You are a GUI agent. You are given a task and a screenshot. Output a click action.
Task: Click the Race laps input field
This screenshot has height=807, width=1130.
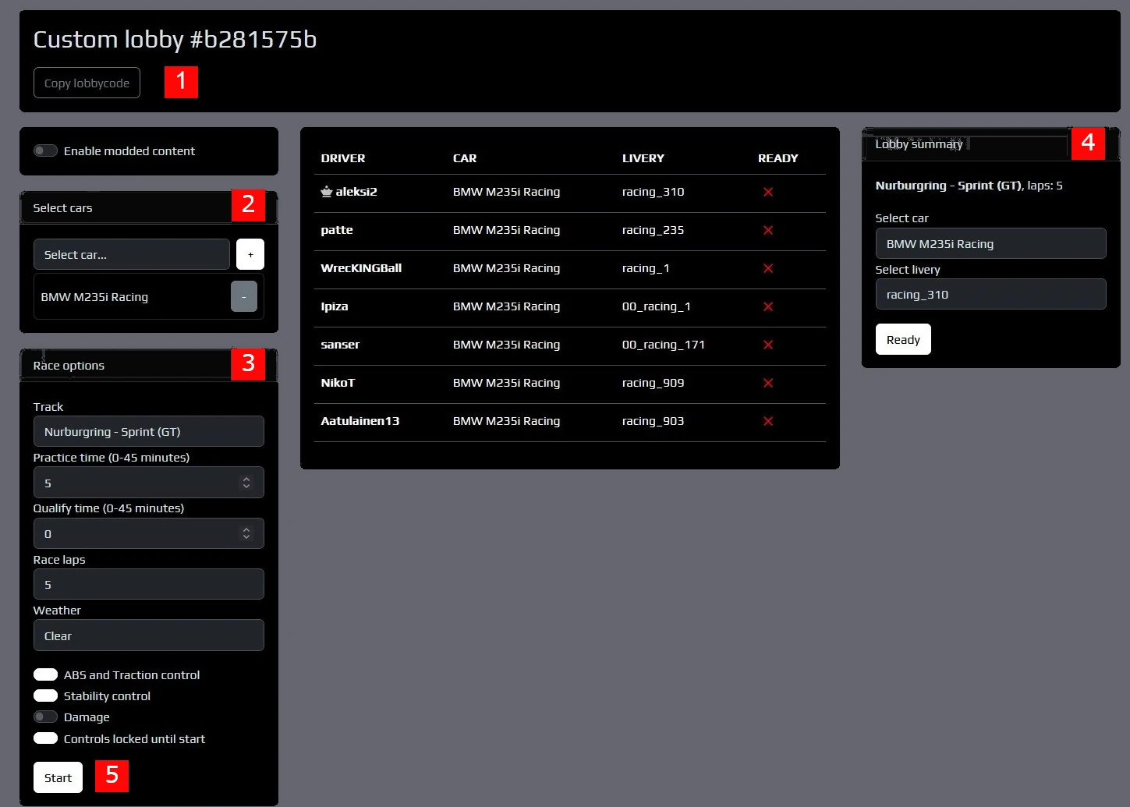[149, 584]
